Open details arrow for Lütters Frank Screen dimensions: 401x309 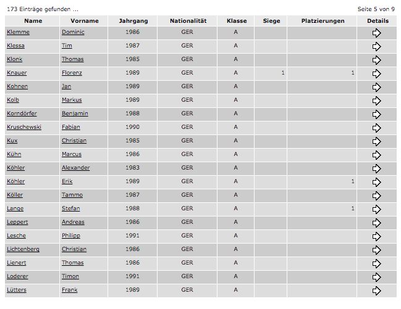pos(377,290)
